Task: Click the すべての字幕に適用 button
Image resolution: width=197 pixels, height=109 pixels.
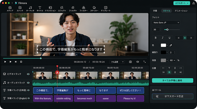Action: pyautogui.click(x=173, y=80)
